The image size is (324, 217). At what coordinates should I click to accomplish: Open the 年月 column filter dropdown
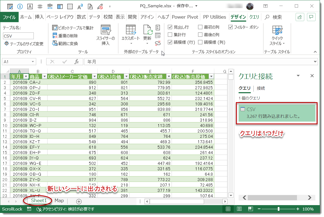click(x=25, y=76)
